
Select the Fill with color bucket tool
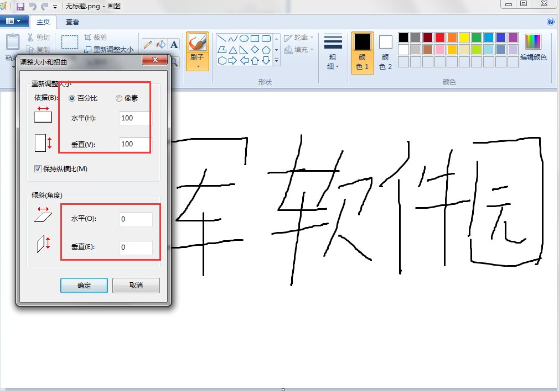(x=161, y=45)
